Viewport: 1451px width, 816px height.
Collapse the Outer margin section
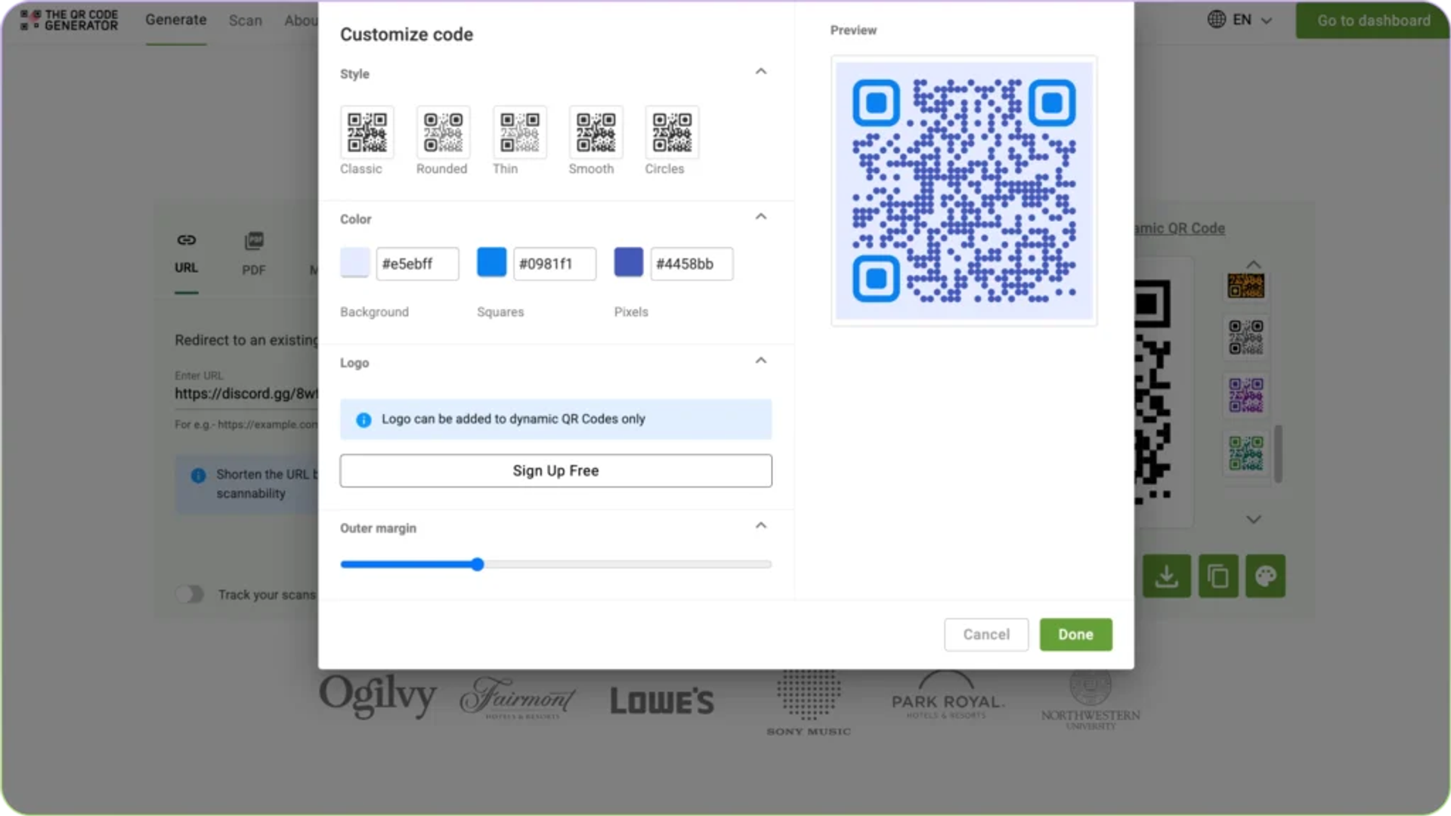pos(761,526)
